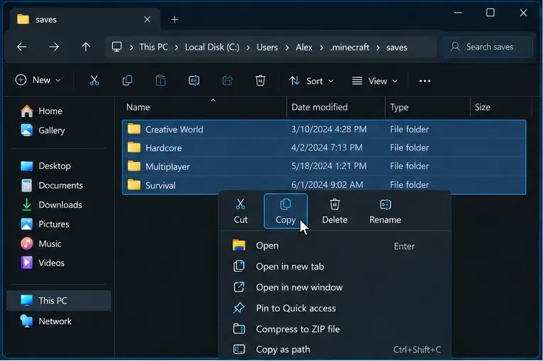
Task: Go back with the left arrow
Action: click(x=22, y=47)
